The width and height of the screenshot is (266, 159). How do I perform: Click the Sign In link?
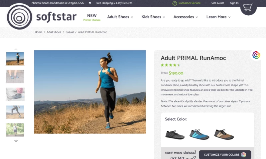234,3
